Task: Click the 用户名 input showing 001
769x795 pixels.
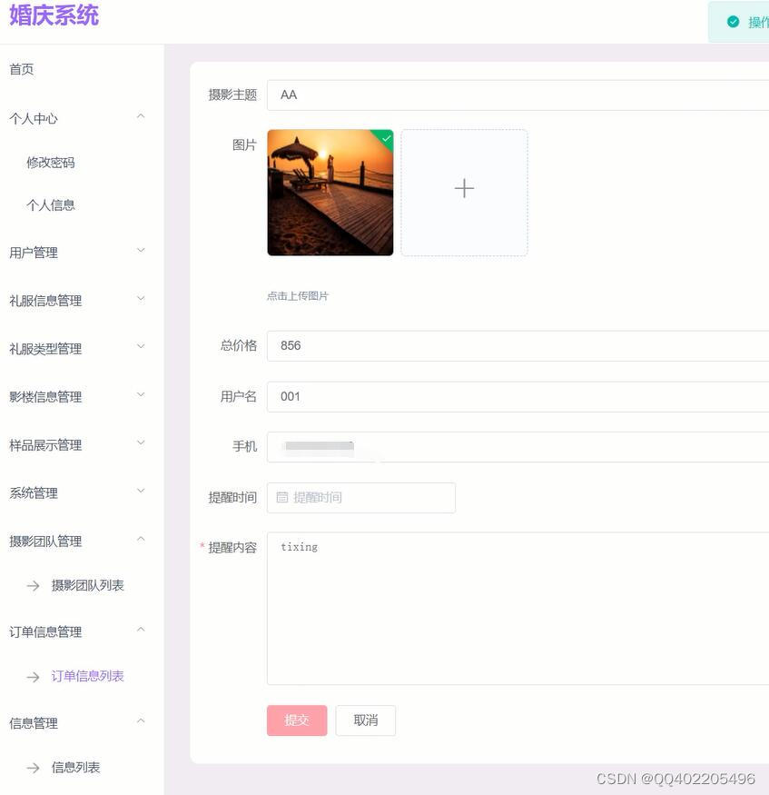Action: point(518,397)
